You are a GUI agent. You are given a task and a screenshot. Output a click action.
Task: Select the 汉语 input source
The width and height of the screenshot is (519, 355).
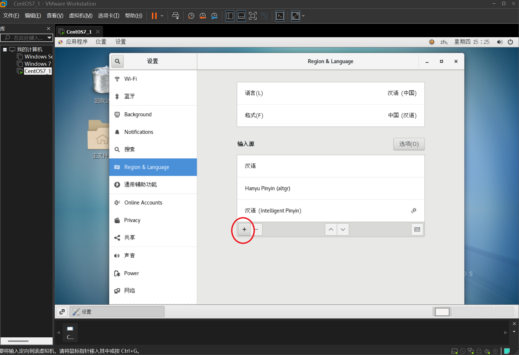click(331, 166)
